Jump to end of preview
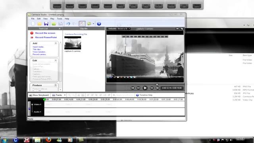 click(158, 88)
